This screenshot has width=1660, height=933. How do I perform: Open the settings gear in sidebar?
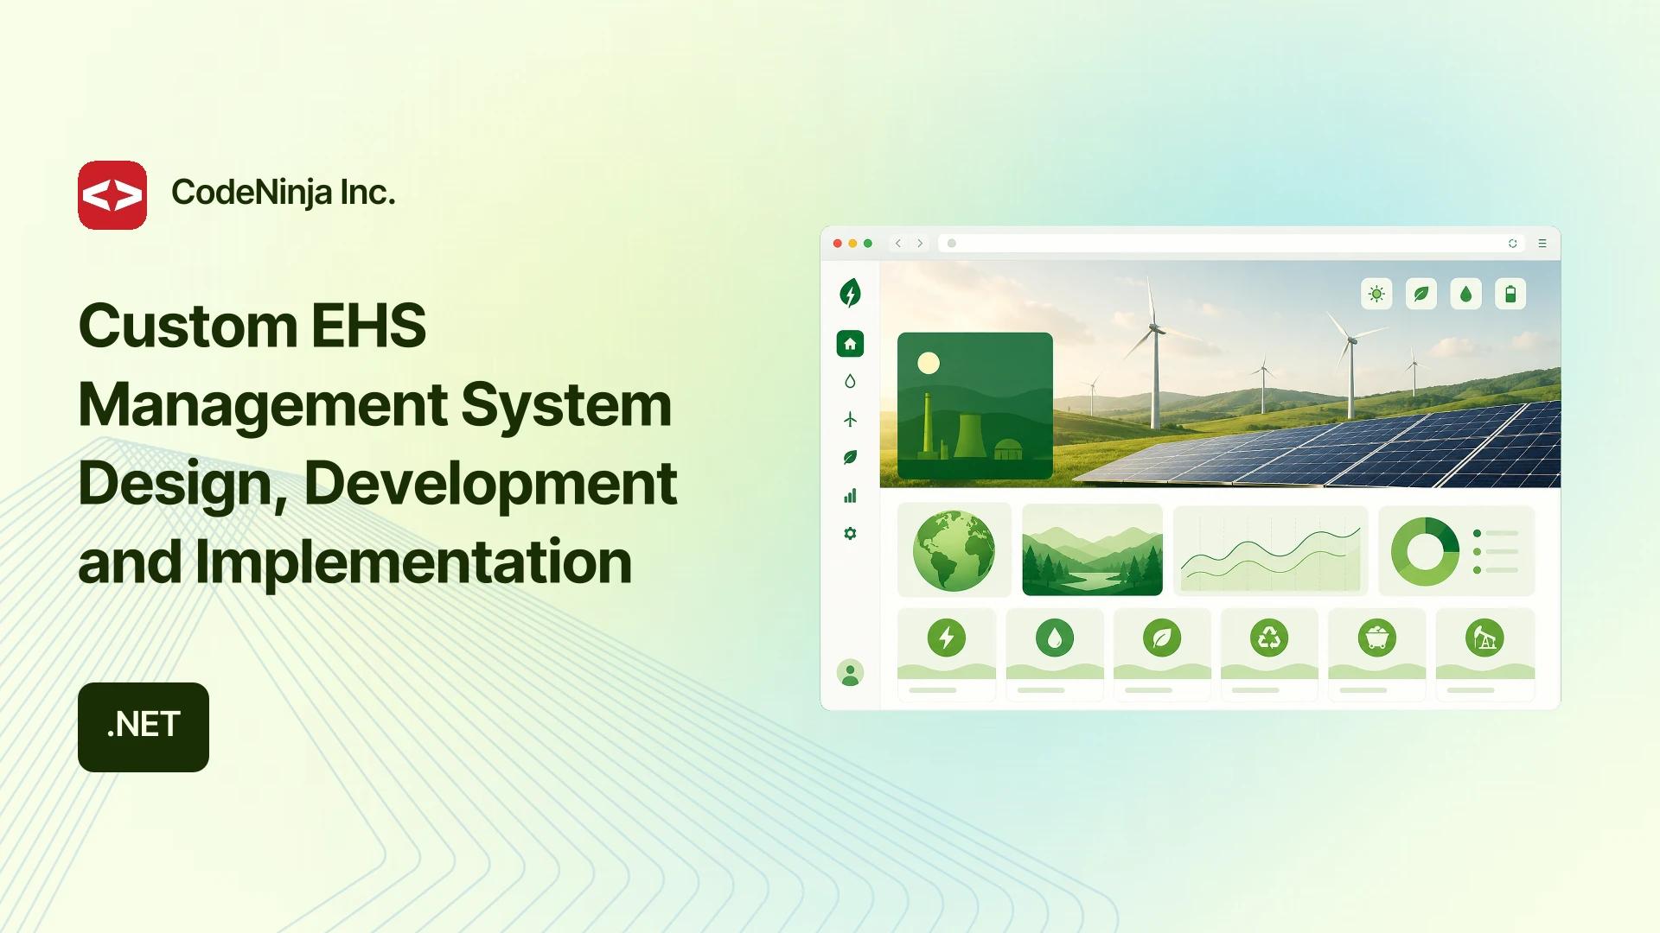[850, 533]
